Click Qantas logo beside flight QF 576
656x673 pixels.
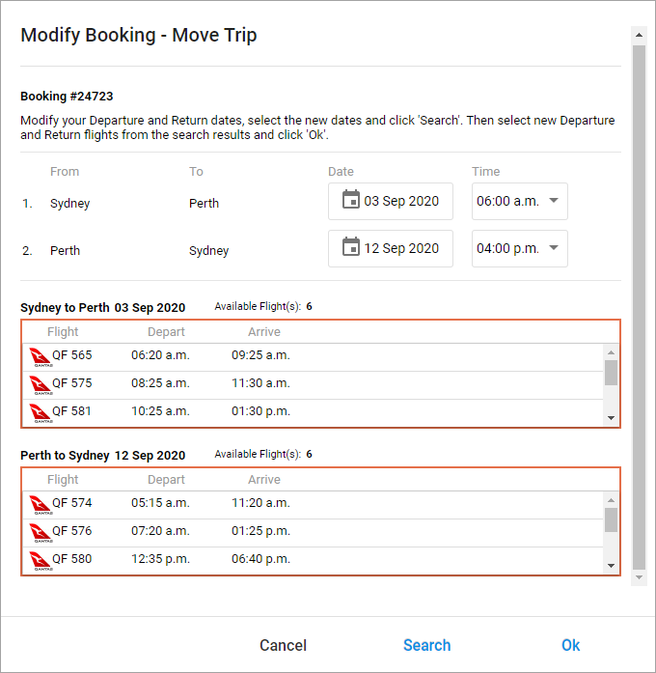pyautogui.click(x=41, y=533)
